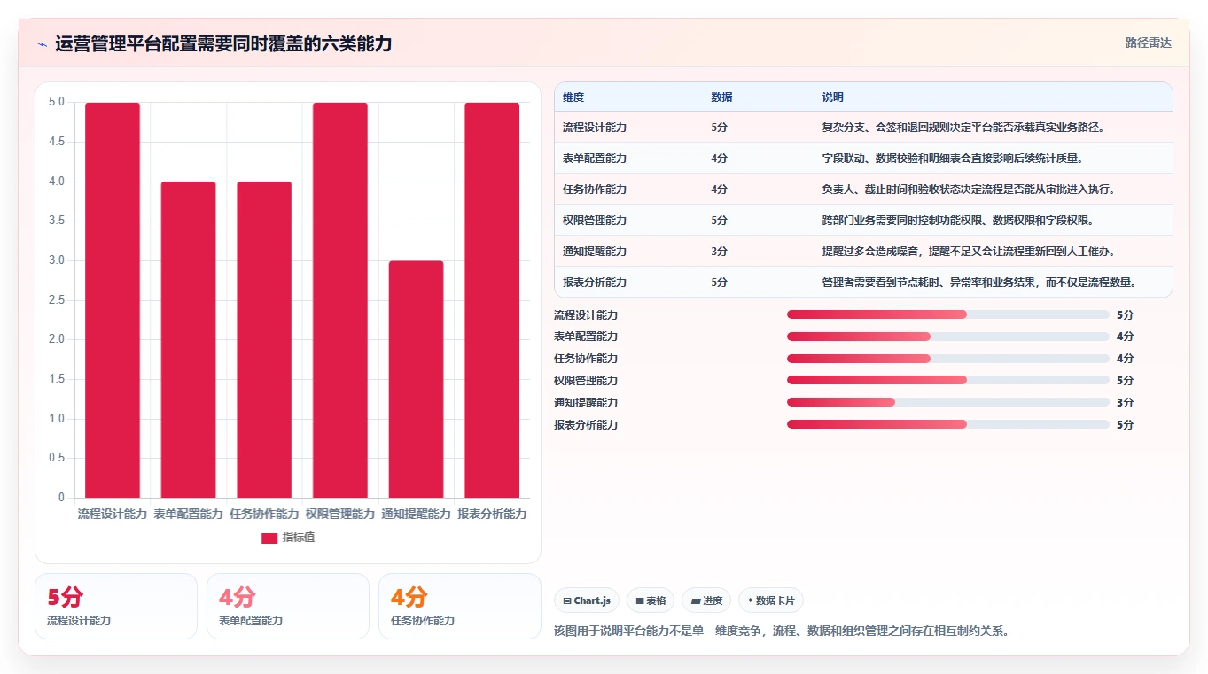Click the lightning icon beside the title
Viewport: 1208px width, 674px height.
click(42, 44)
